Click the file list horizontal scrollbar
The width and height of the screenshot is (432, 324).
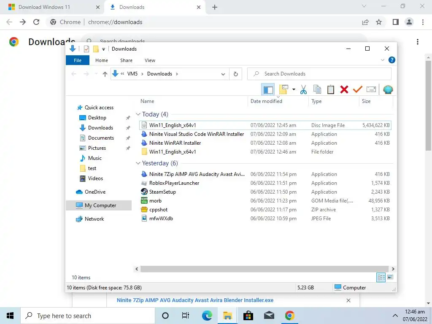coord(265,269)
